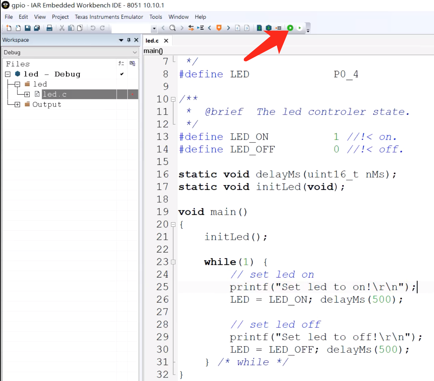Compile the file with Compile icon
Viewport: 434px width, 381px height.
[259, 28]
